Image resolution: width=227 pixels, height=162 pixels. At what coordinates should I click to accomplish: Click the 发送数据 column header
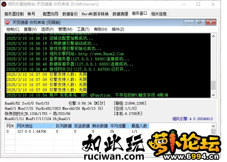81,126
